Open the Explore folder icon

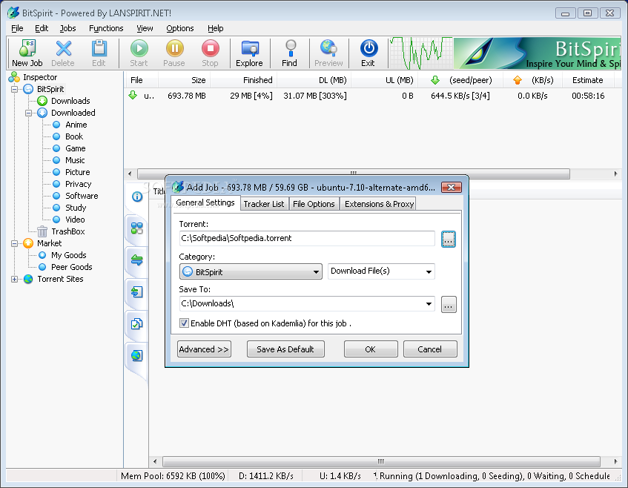249,53
